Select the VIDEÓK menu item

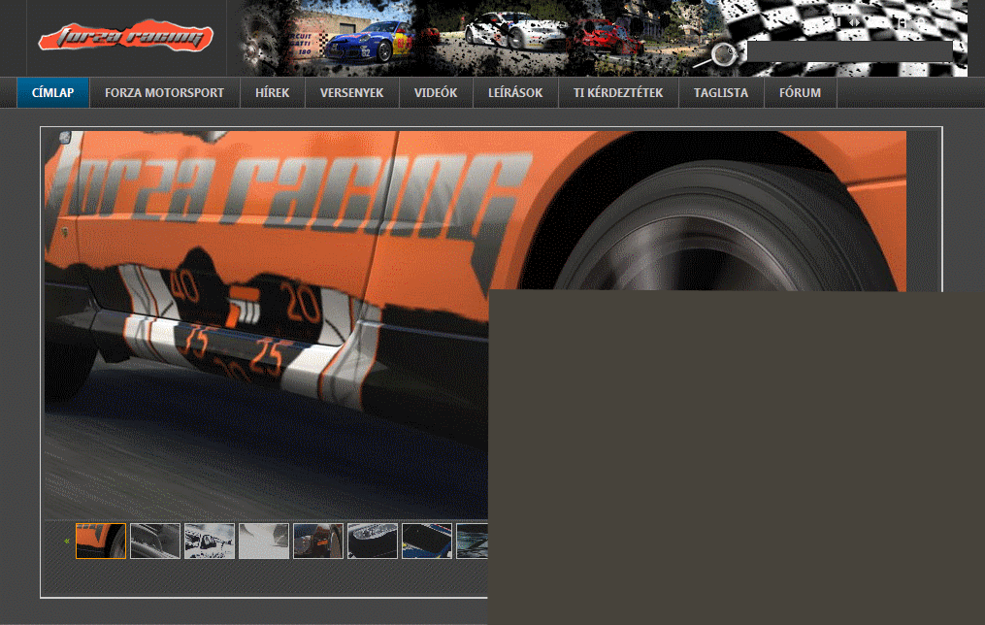point(436,93)
